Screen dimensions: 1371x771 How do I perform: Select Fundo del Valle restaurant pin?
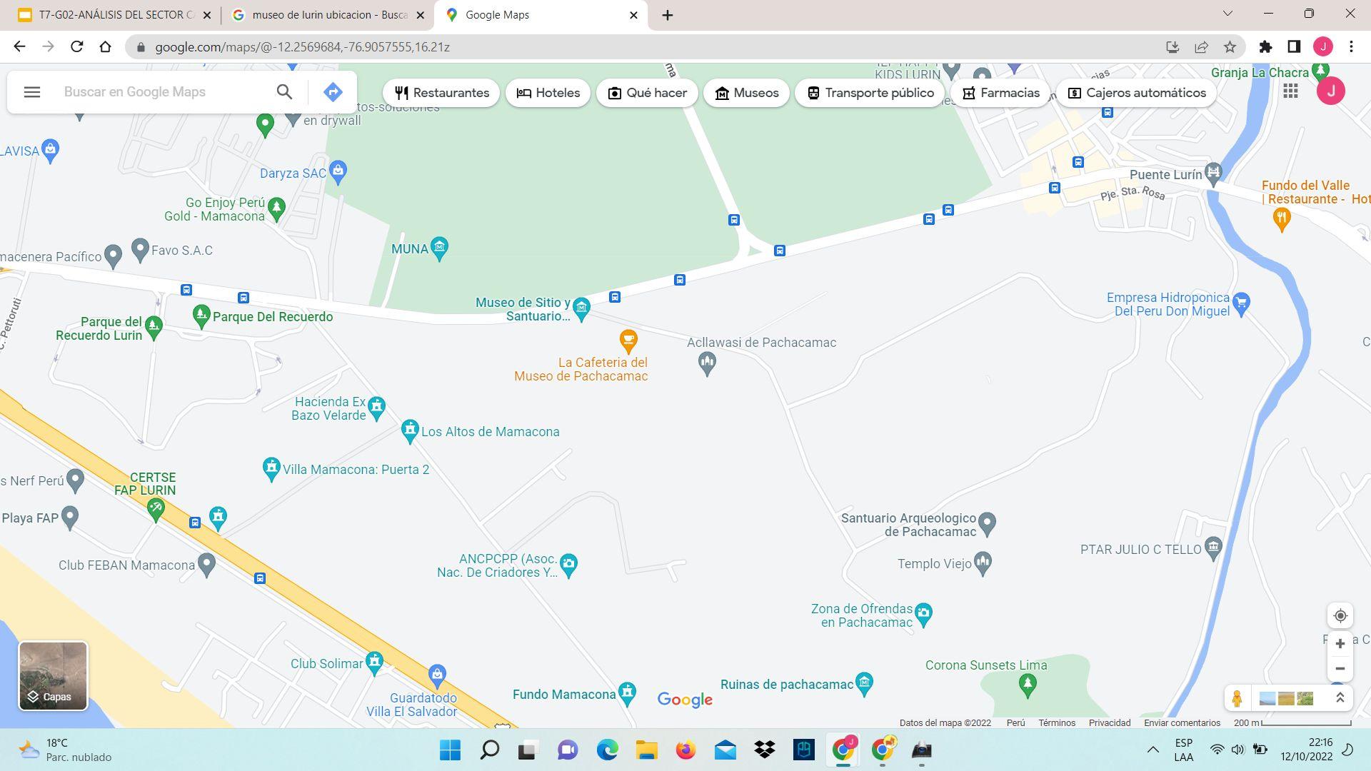pyautogui.click(x=1282, y=219)
